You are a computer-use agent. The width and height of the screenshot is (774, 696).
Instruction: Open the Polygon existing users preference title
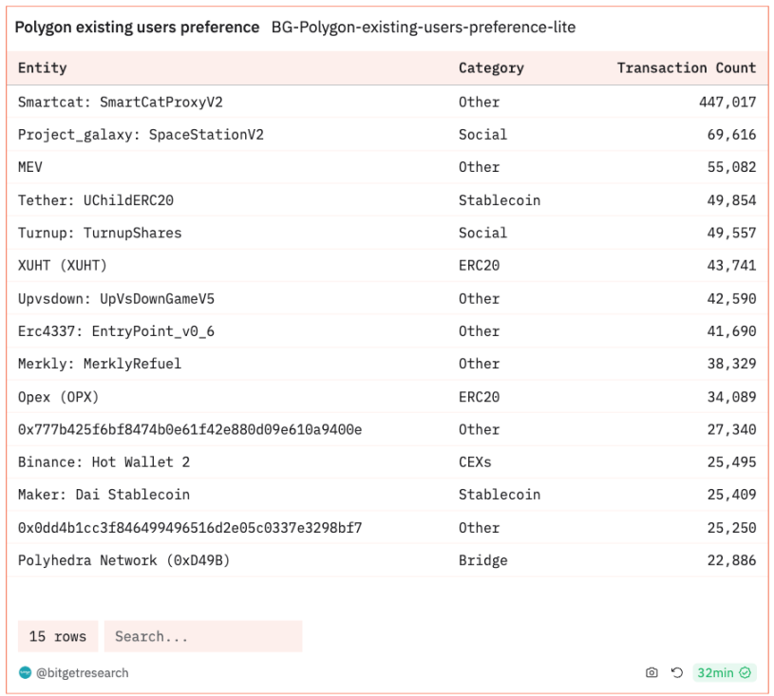point(137,28)
